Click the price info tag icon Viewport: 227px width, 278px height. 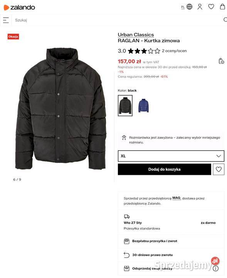(x=221, y=61)
